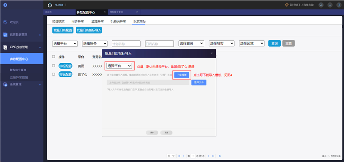
Task: Click the 下载模版 button
Action: [x=181, y=75]
